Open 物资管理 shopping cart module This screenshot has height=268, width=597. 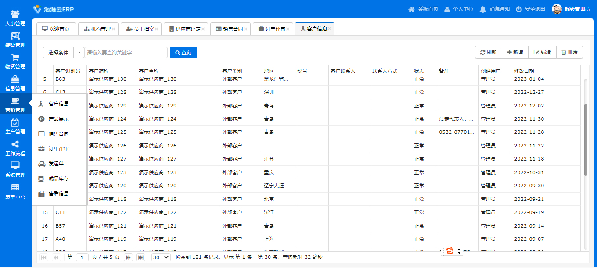[x=15, y=61]
